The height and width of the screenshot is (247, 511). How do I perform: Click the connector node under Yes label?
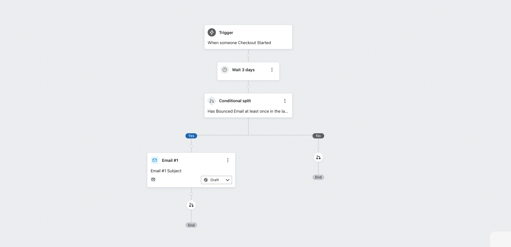click(191, 146)
